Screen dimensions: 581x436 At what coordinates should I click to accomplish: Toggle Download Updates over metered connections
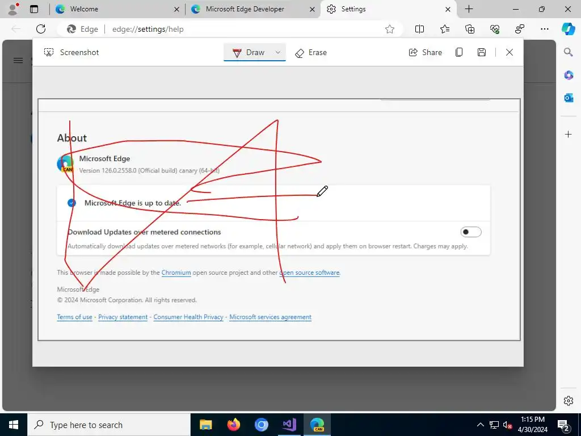click(x=470, y=232)
